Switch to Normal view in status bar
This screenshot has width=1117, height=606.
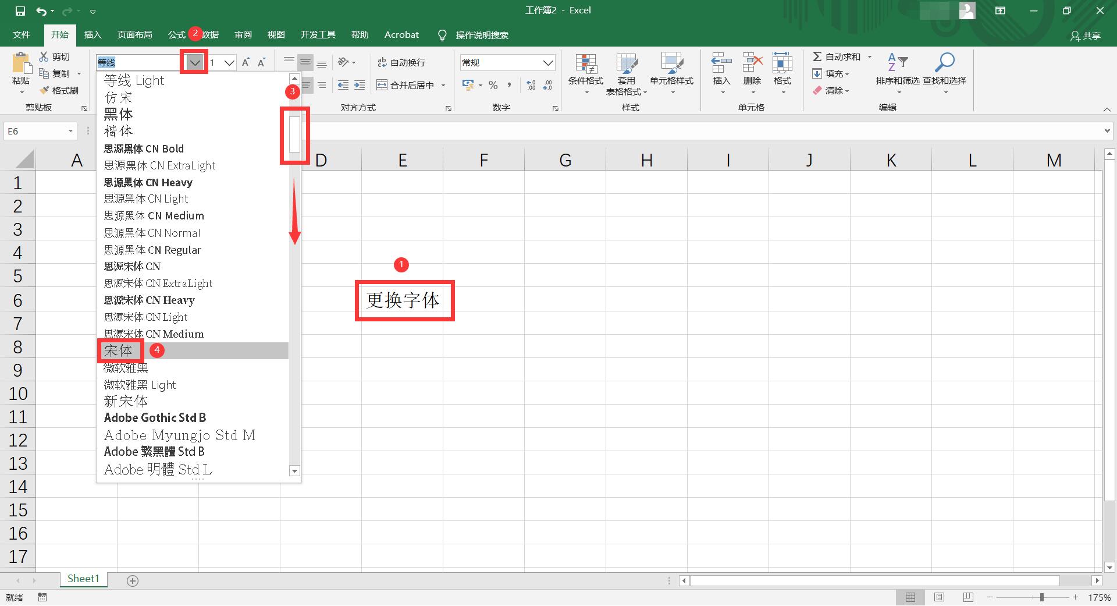910,597
